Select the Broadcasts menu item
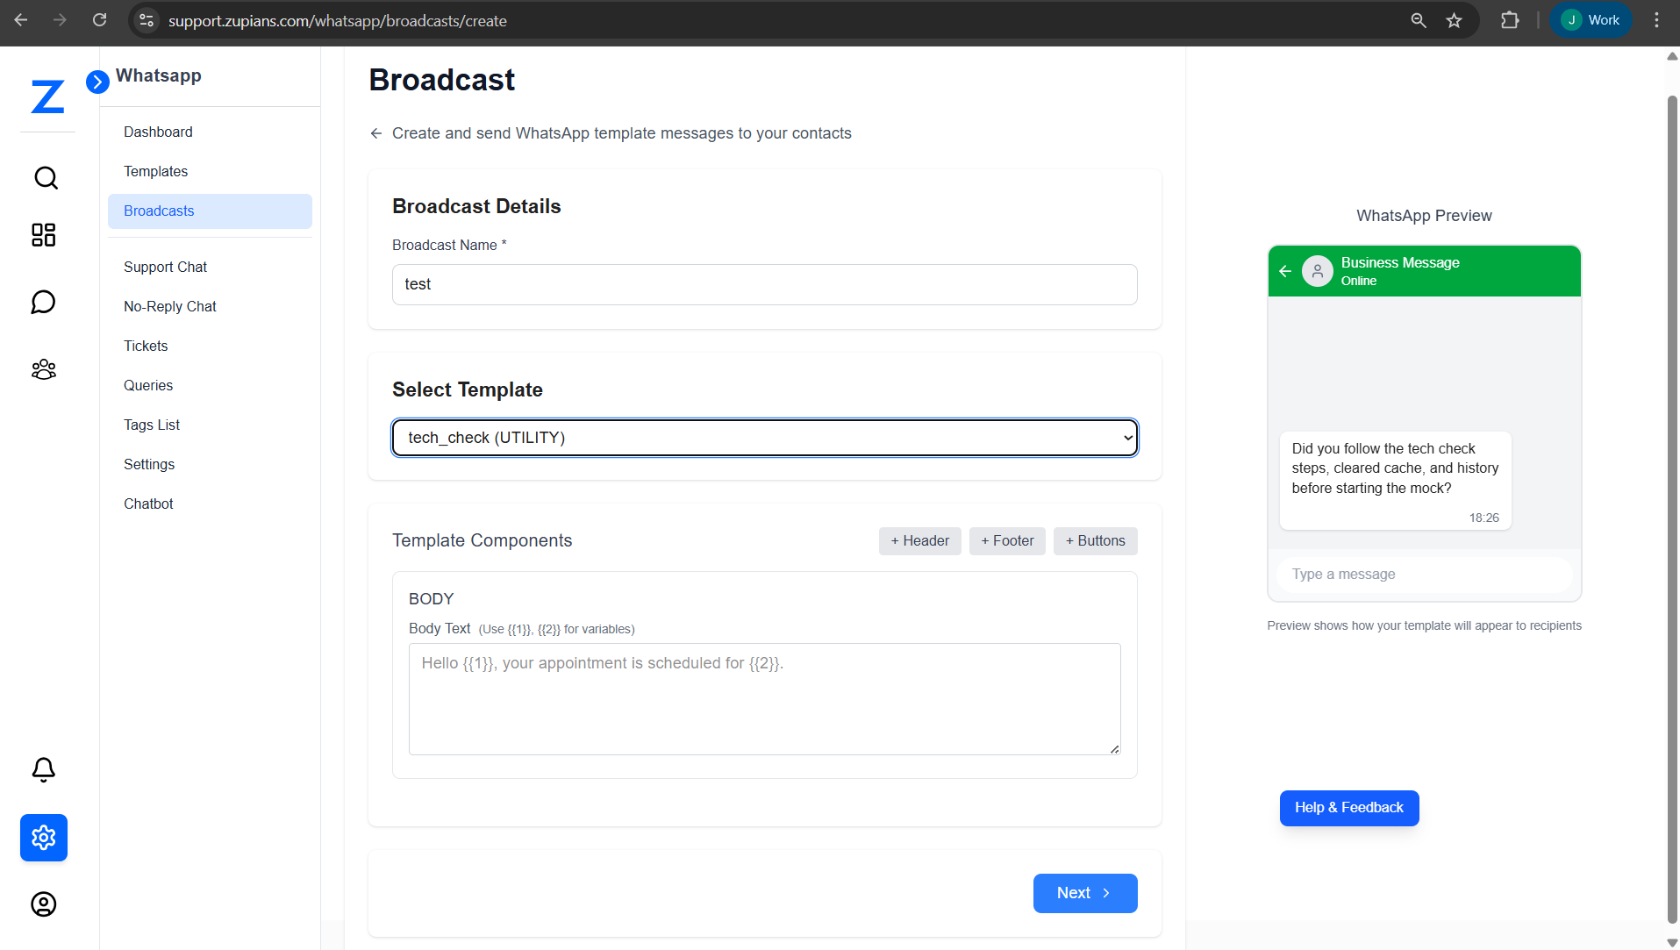This screenshot has width=1680, height=950. [159, 211]
